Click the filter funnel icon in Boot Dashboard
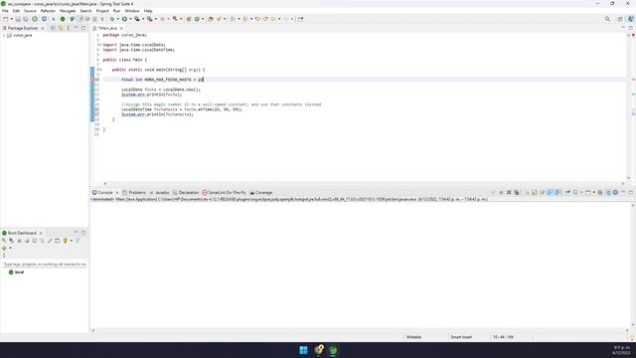This screenshot has height=358, width=636. point(78,241)
